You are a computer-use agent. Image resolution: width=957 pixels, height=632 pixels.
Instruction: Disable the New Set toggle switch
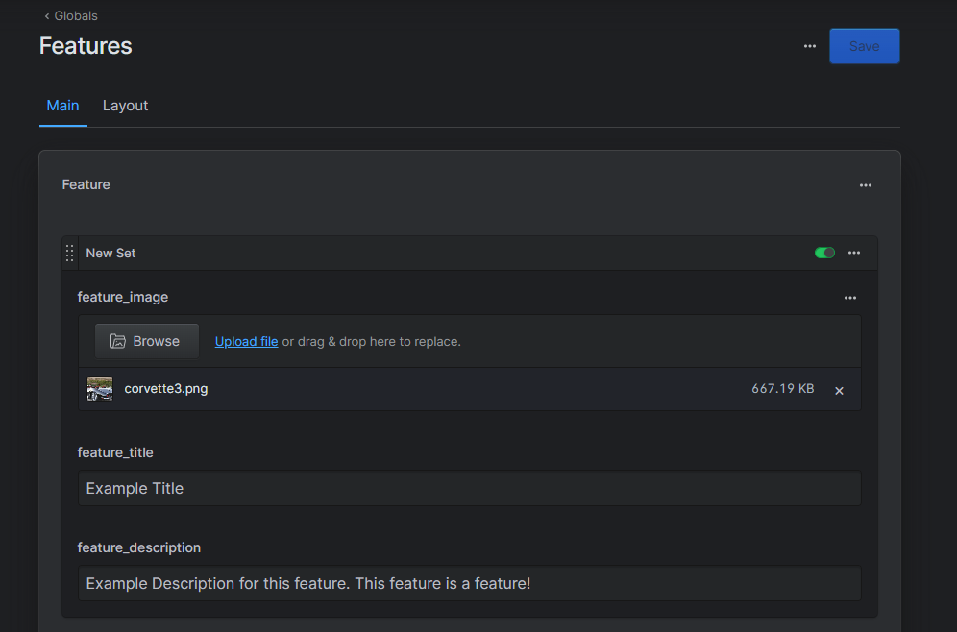824,253
